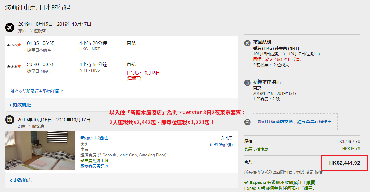Click the 2 張機票： 2 位成人 text

click(271, 65)
